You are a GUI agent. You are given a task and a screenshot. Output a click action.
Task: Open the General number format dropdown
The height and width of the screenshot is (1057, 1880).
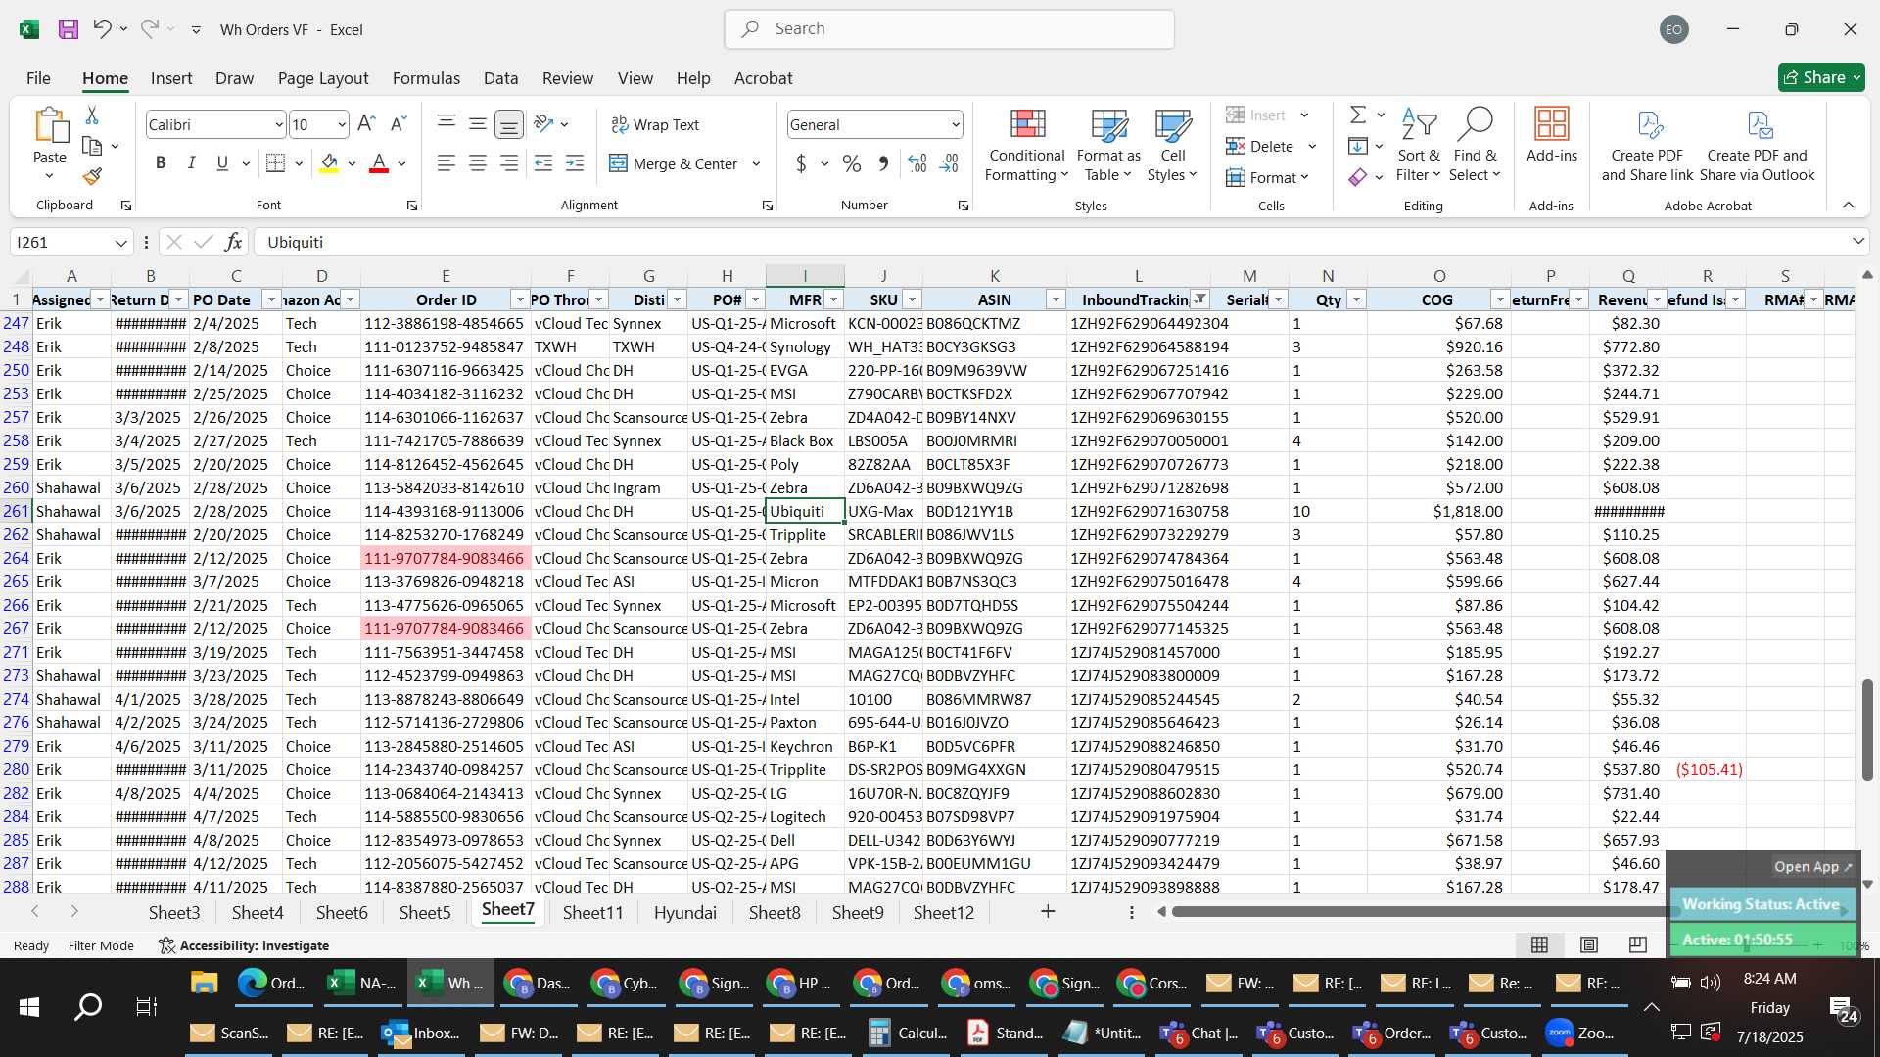click(955, 125)
